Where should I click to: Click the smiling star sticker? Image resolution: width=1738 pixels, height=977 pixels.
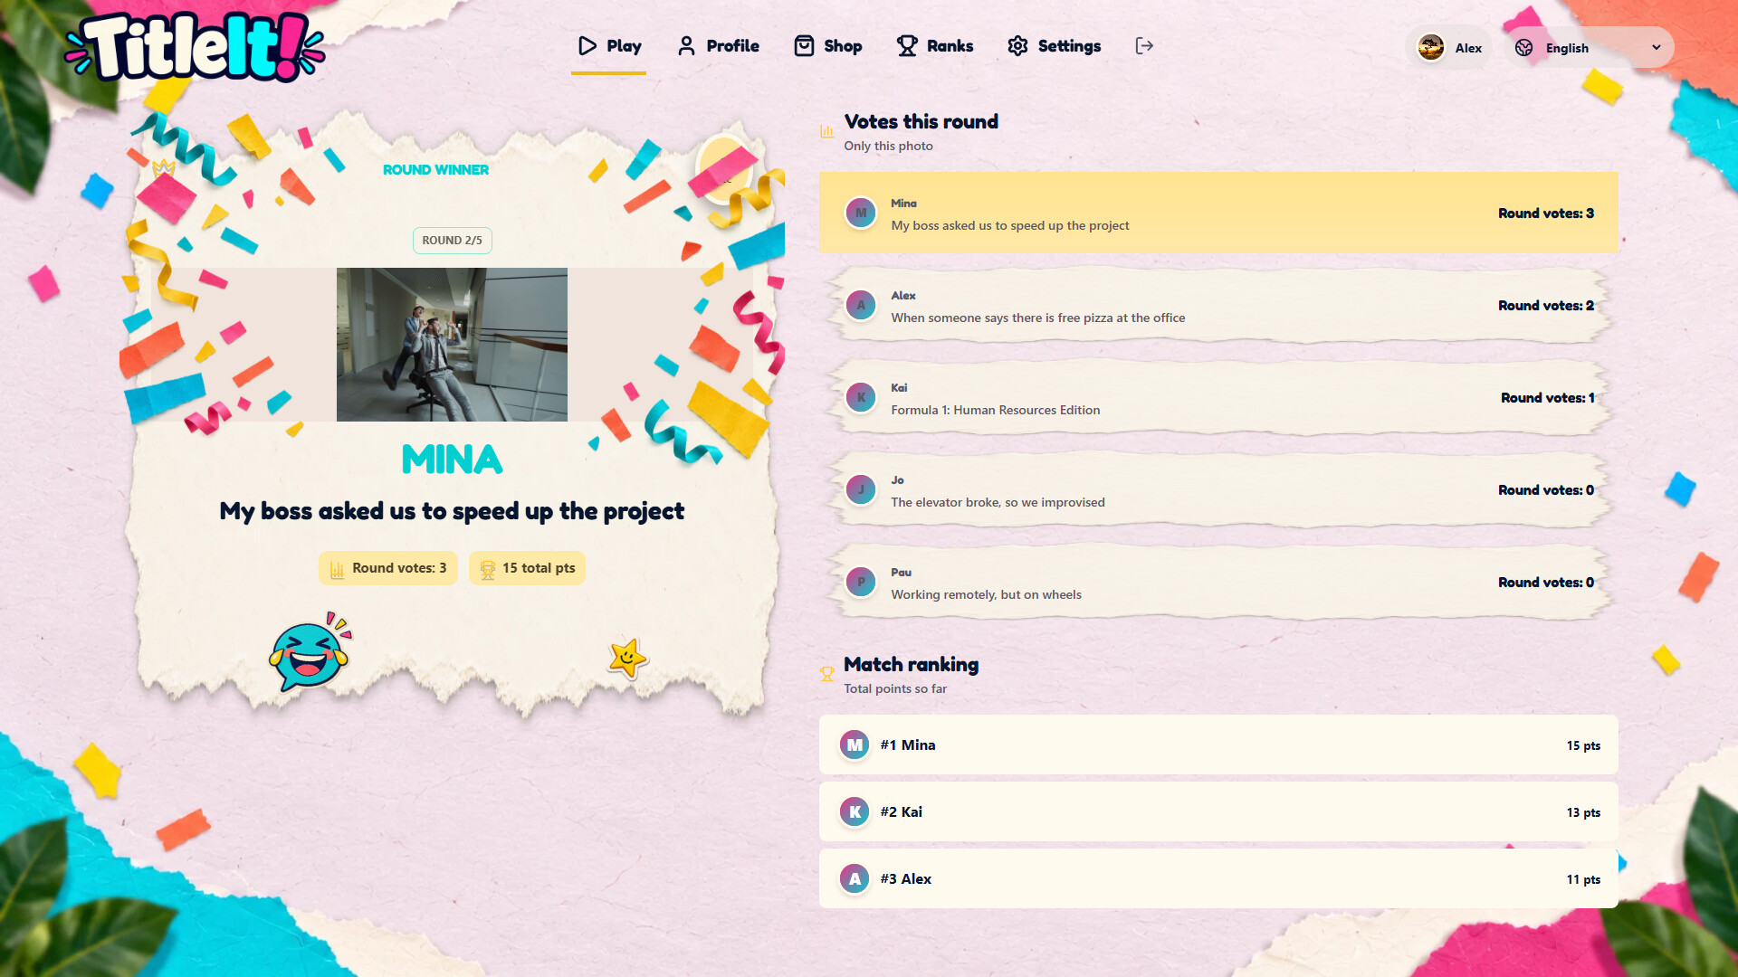tap(627, 659)
